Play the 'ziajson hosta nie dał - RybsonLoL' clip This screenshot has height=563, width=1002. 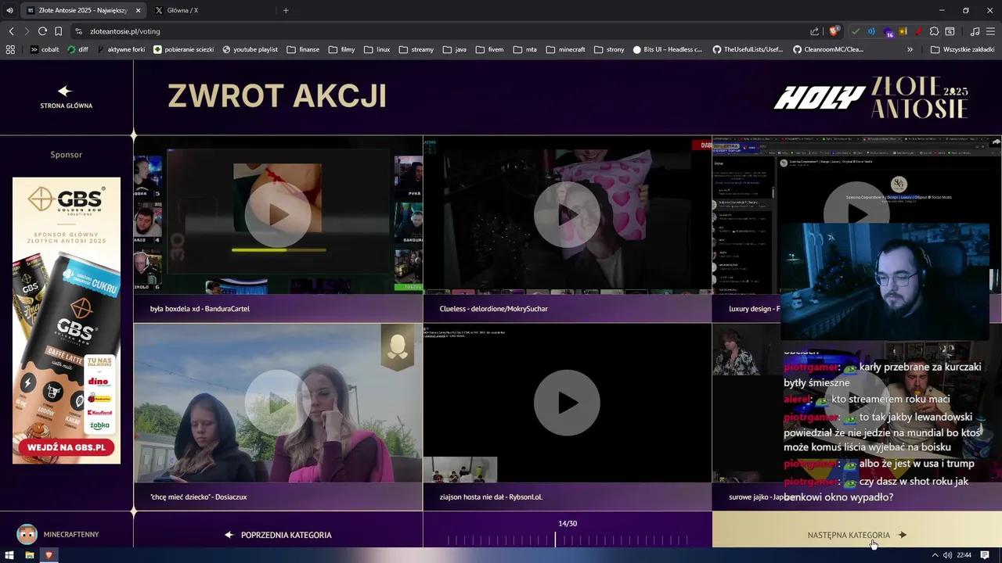click(x=567, y=403)
